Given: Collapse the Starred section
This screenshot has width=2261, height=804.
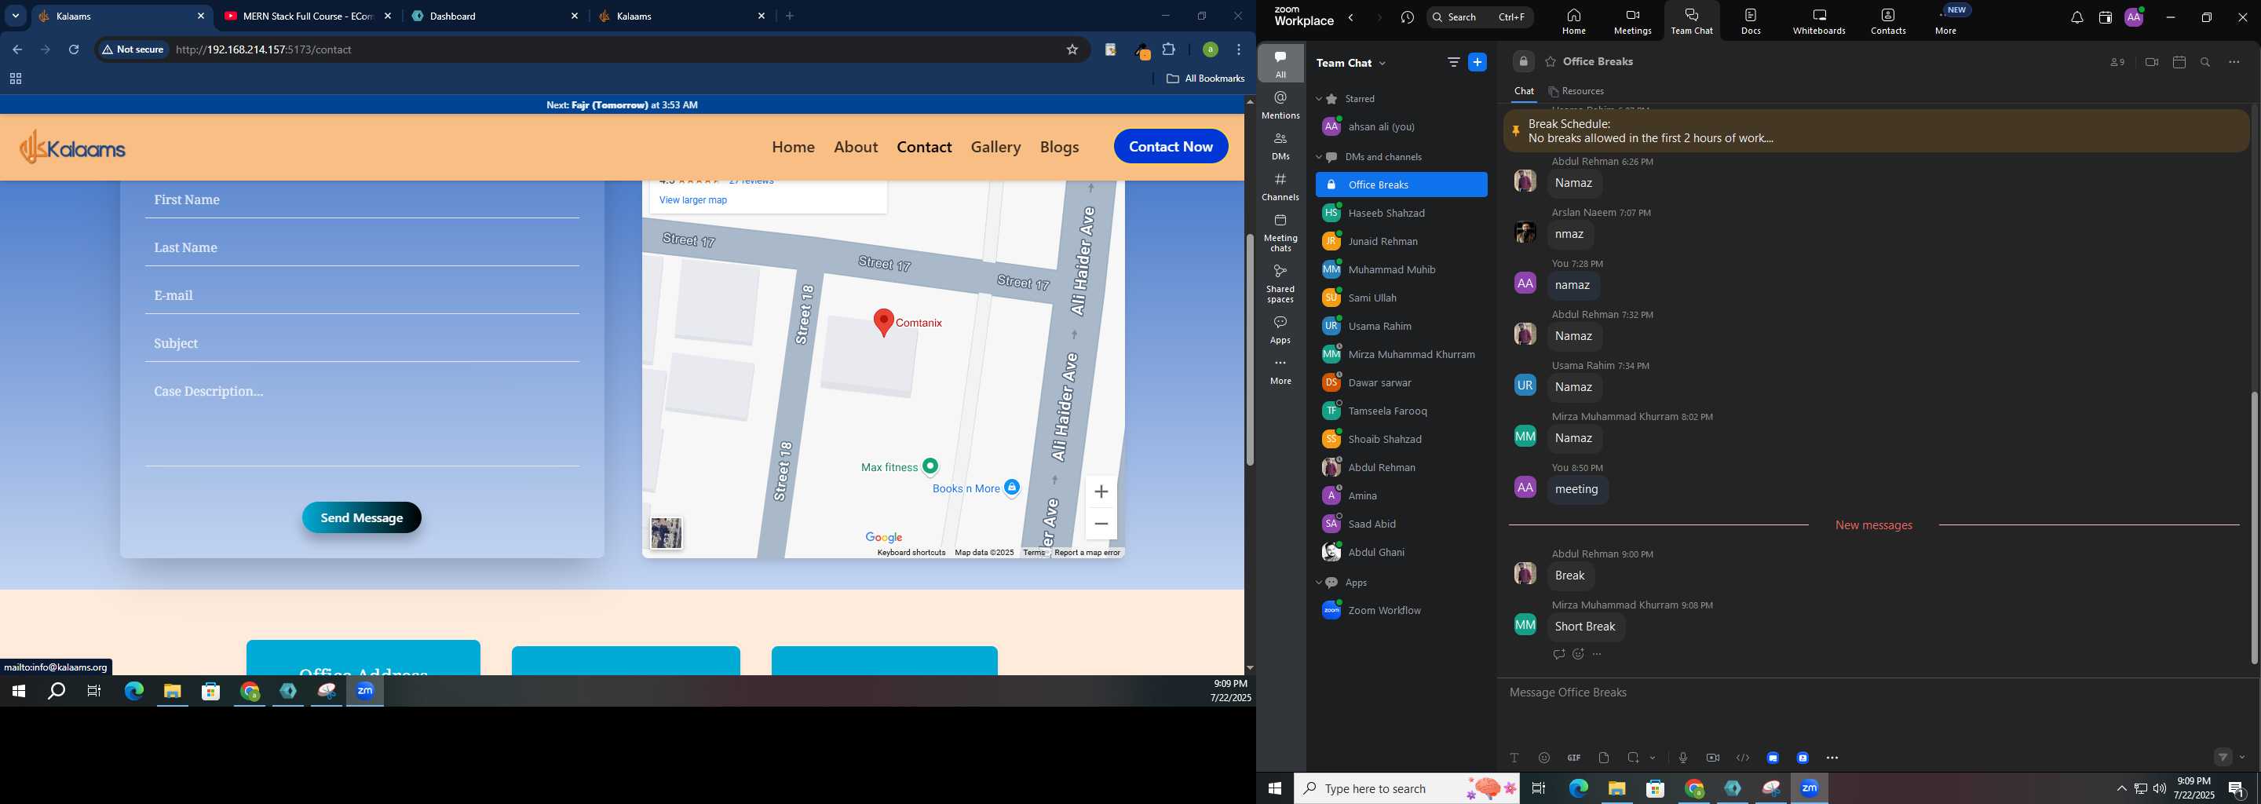Looking at the screenshot, I should 1318,99.
